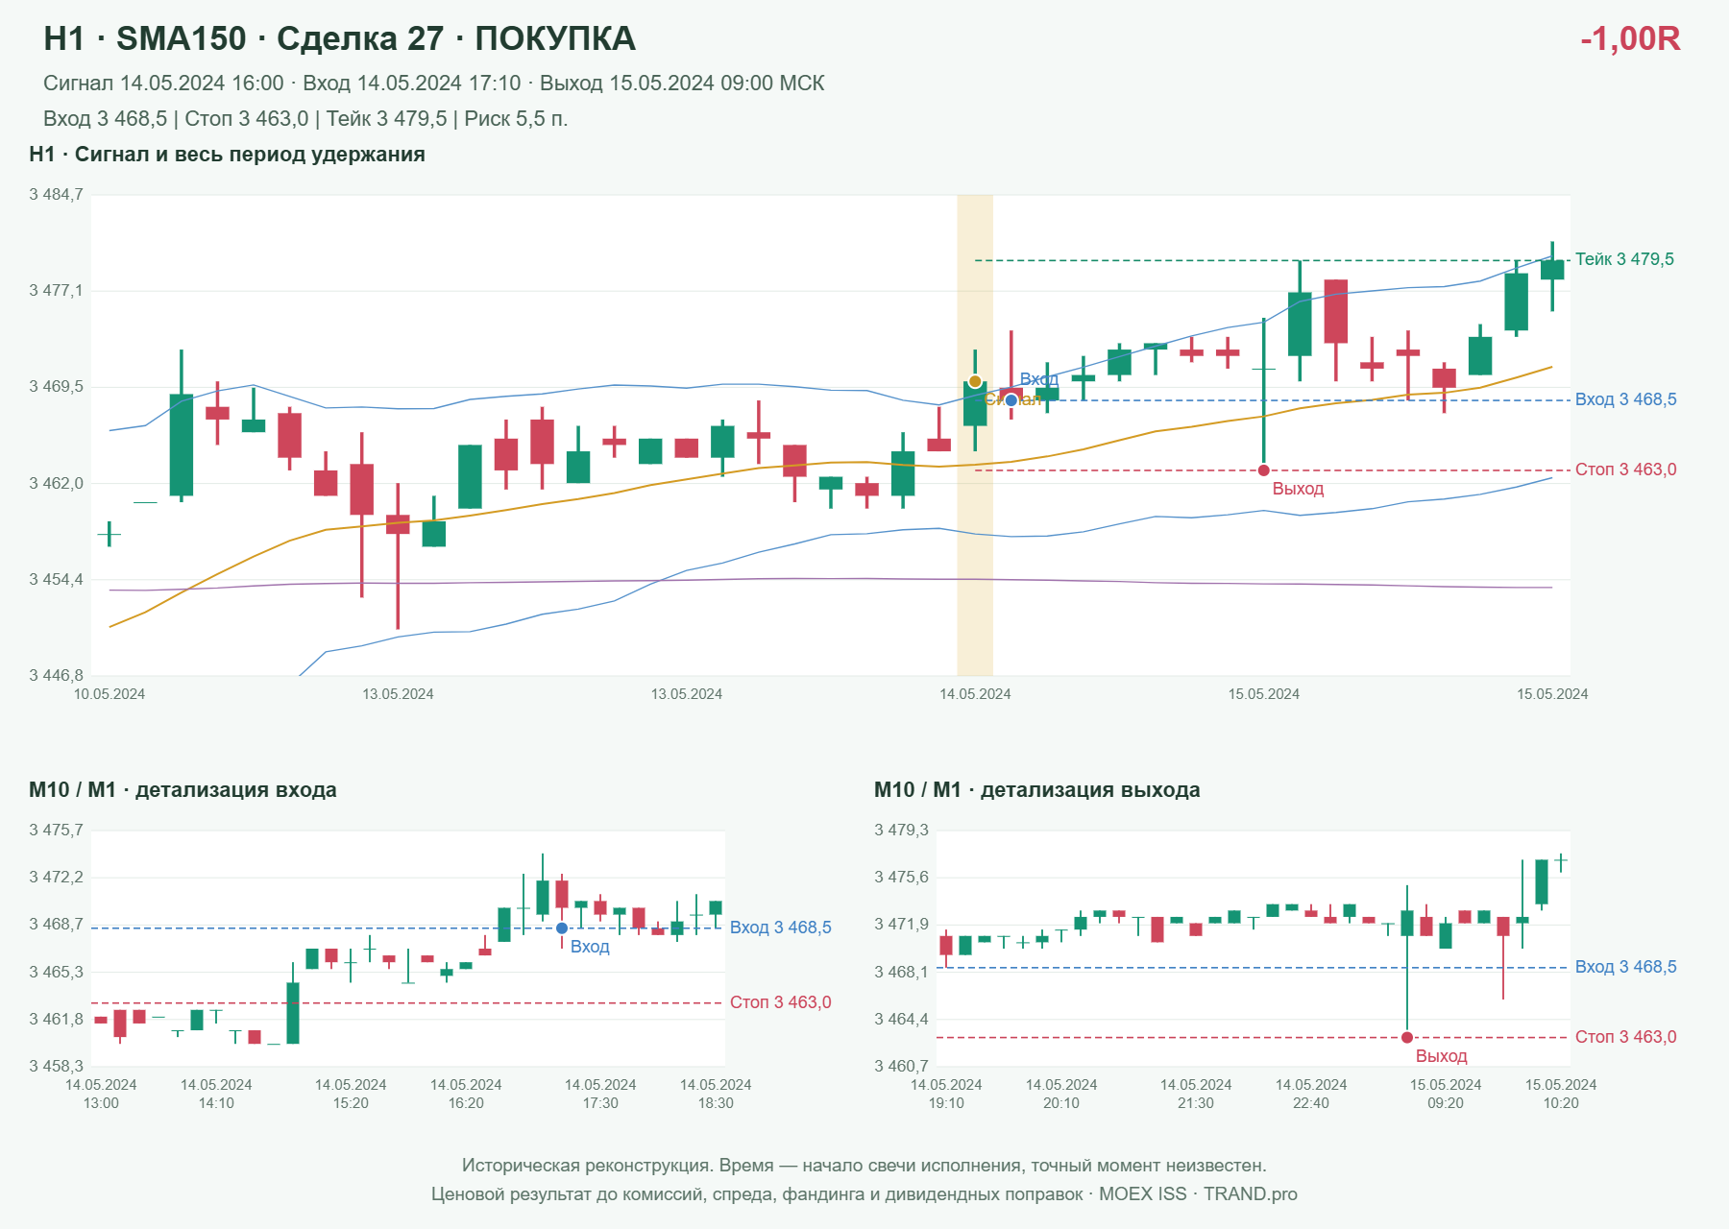Click the 3 446,8 price axis label
The width and height of the screenshot is (1729, 1229).
56,676
